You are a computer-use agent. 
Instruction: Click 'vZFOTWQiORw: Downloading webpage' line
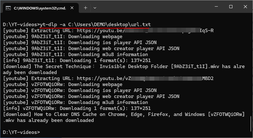[x=63, y=84]
